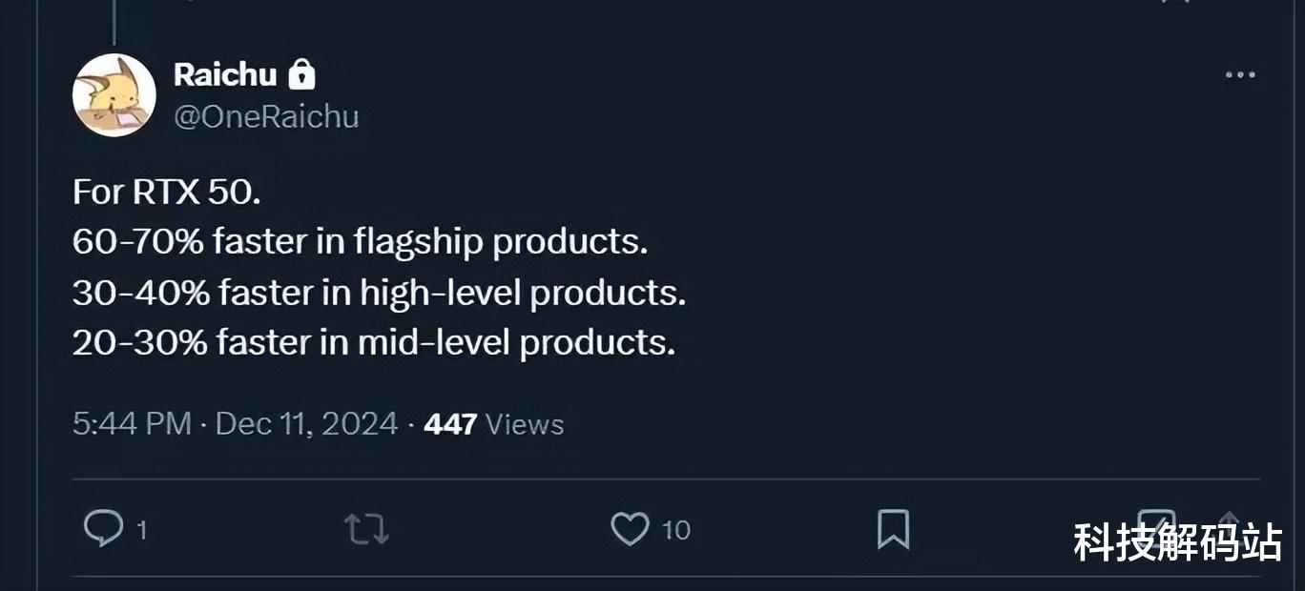Viewport: 1305px width, 591px height.
Task: Click the share icon behind the watermark
Action: pos(1229,526)
